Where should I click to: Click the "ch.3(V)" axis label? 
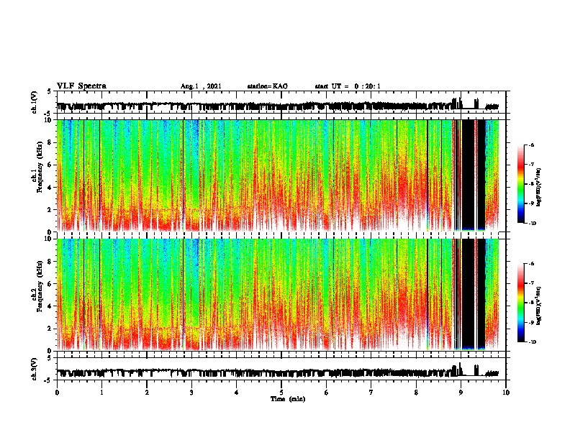click(x=35, y=370)
